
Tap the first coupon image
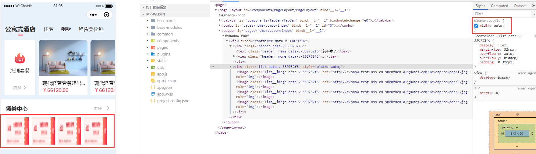(18, 131)
